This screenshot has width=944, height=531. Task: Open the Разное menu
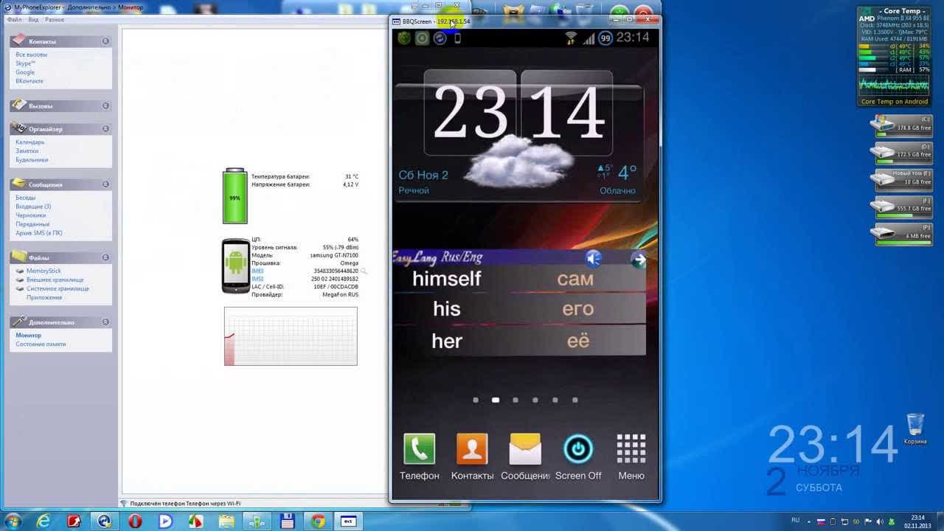pos(55,20)
